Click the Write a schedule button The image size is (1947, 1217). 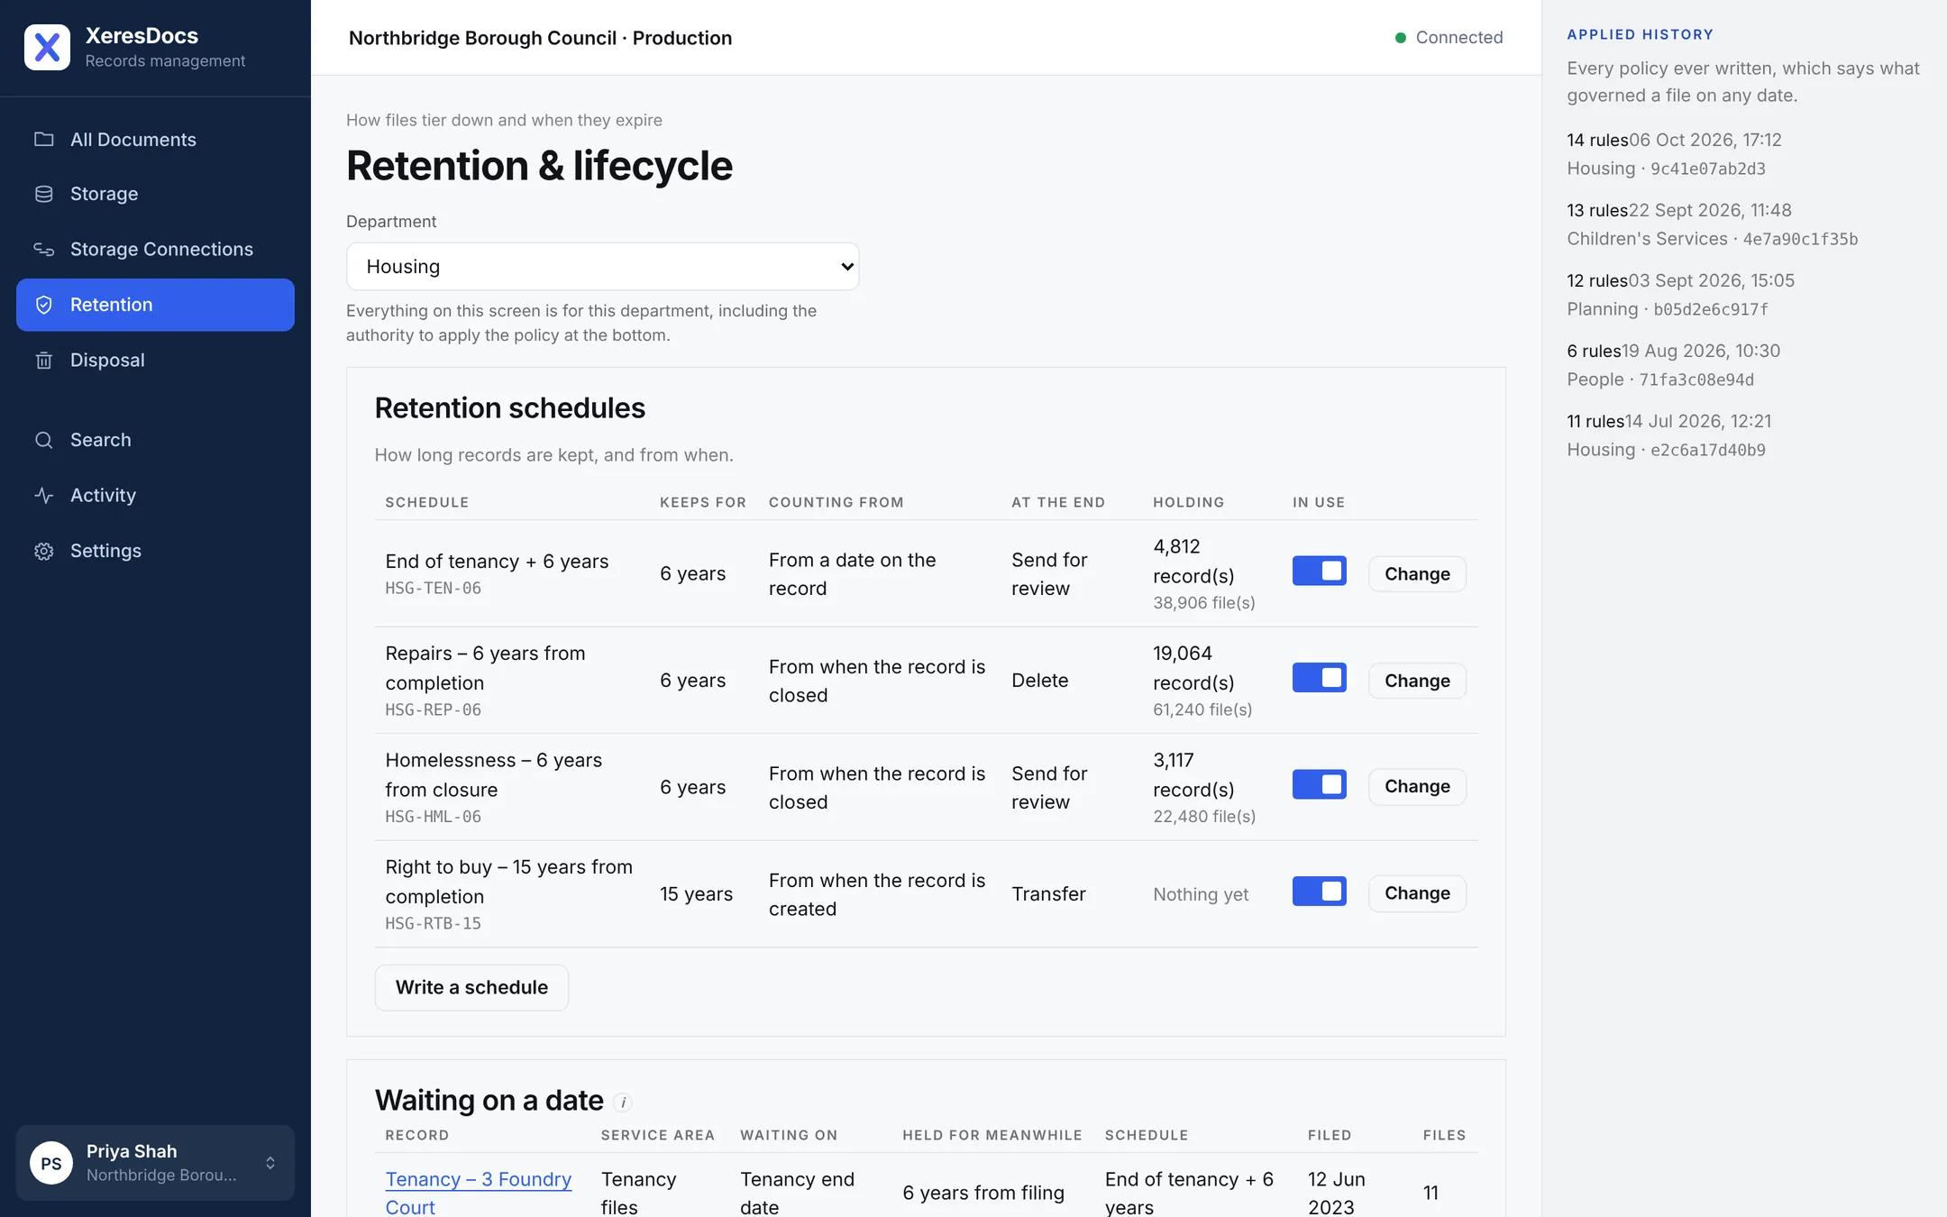pyautogui.click(x=471, y=987)
